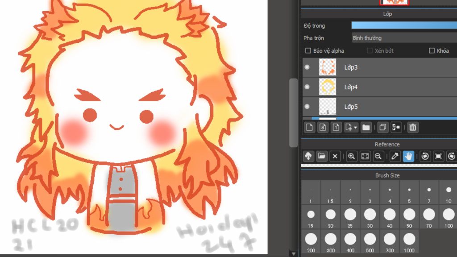
Task: Open the Pha trộn blend mode dropdown
Action: coord(404,38)
